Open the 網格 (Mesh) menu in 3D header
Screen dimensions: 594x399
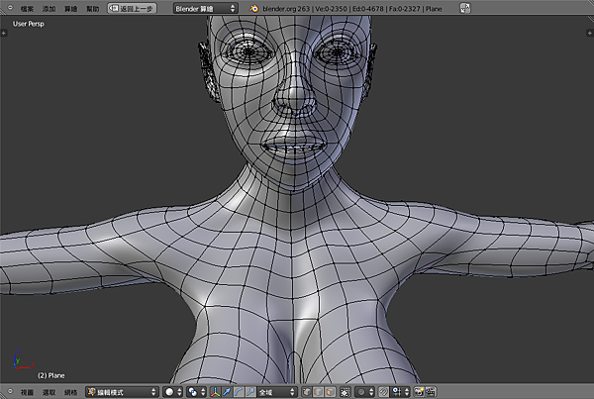[70, 392]
